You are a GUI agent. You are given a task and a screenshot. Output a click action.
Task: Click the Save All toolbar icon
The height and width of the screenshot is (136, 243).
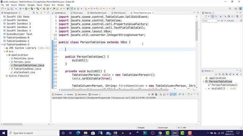[12, 9]
